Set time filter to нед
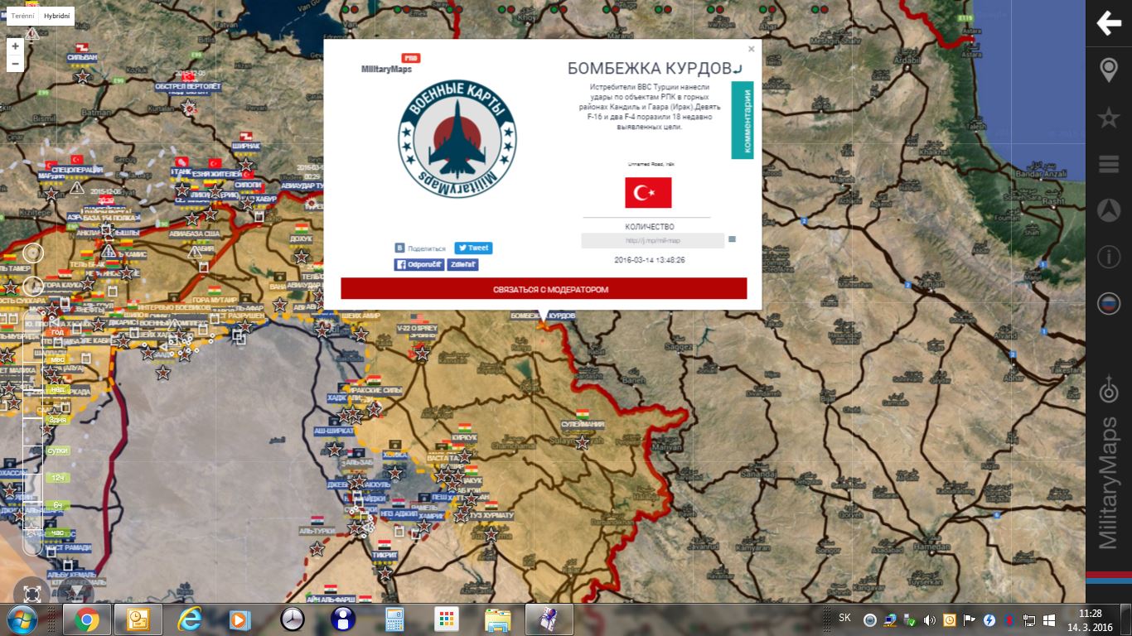 57,389
